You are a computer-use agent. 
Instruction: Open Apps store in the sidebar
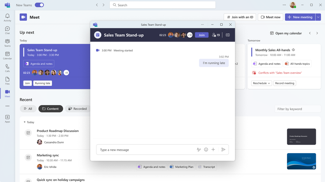(7, 119)
